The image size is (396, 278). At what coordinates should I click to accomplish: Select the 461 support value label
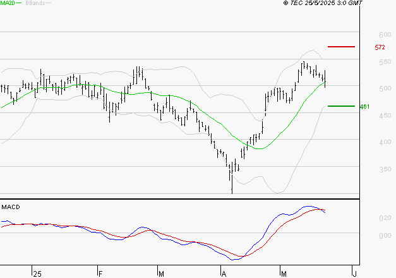364,107
